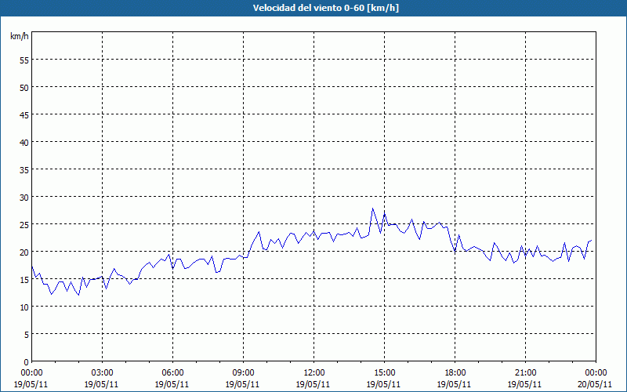Click the highest peak of the blue wind line
The height and width of the screenshot is (392, 627).
tap(372, 209)
